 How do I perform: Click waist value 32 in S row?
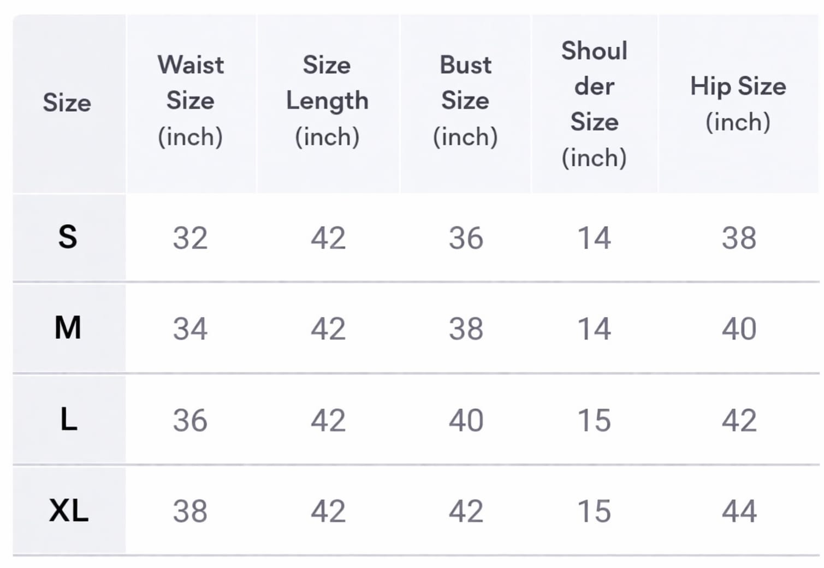point(191,238)
